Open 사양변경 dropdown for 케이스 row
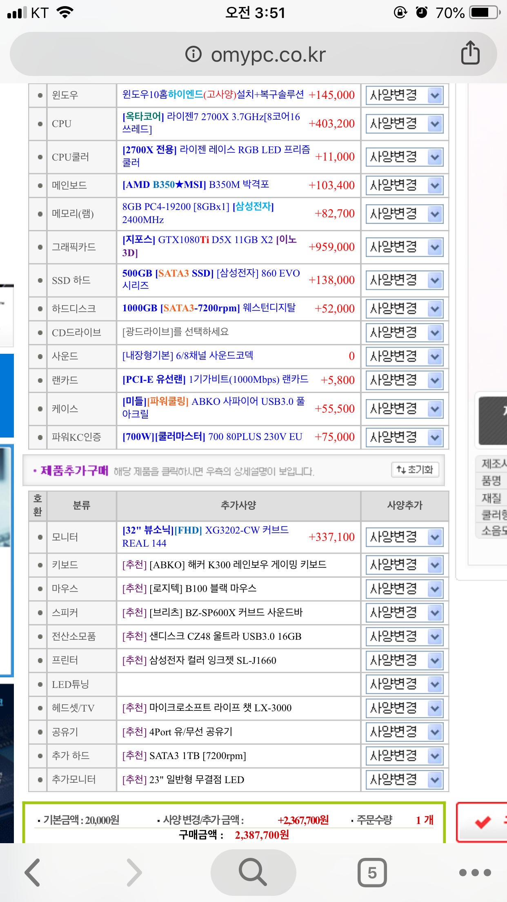 click(405, 409)
